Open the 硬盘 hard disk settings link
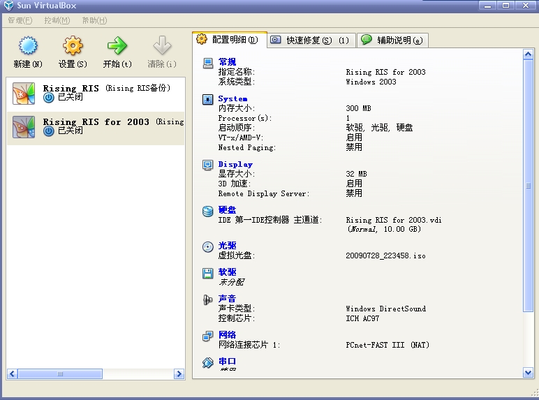This screenshot has width=539, height=400. click(x=227, y=209)
